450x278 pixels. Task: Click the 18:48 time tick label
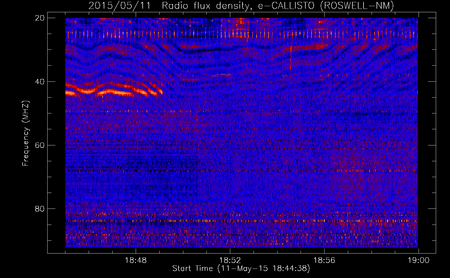point(136,260)
